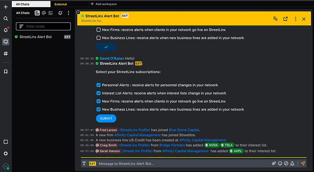This screenshot has height=172, width=314.
Task: Search within the StreetLinx Alert Bot chat
Action: pos(275,19)
